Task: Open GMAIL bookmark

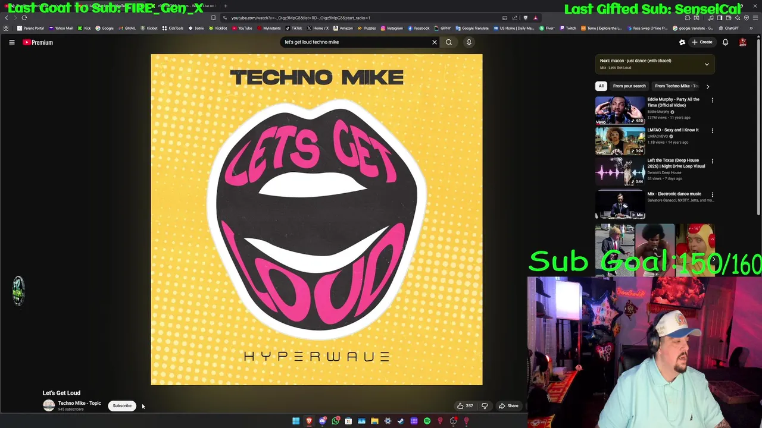Action: pos(127,29)
